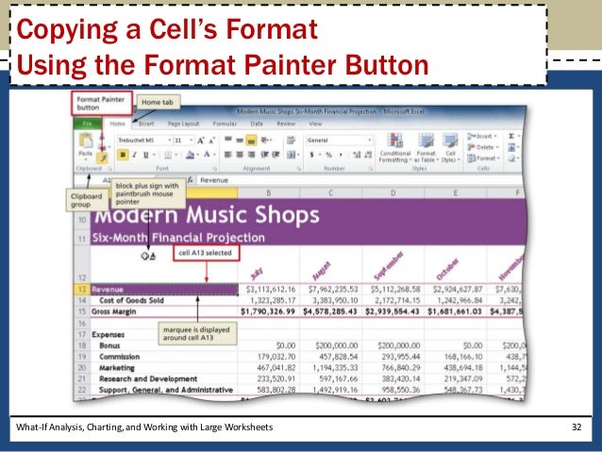Click the Fill icon in Editing group

pyautogui.click(x=511, y=147)
